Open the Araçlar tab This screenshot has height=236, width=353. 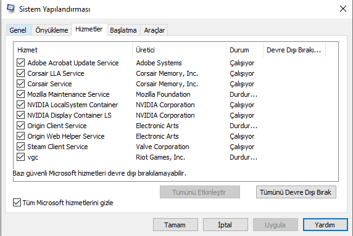(x=154, y=30)
